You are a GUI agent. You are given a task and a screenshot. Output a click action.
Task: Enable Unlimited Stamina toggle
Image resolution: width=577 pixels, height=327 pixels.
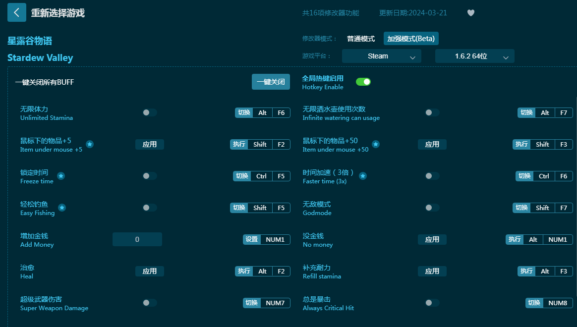[150, 112]
